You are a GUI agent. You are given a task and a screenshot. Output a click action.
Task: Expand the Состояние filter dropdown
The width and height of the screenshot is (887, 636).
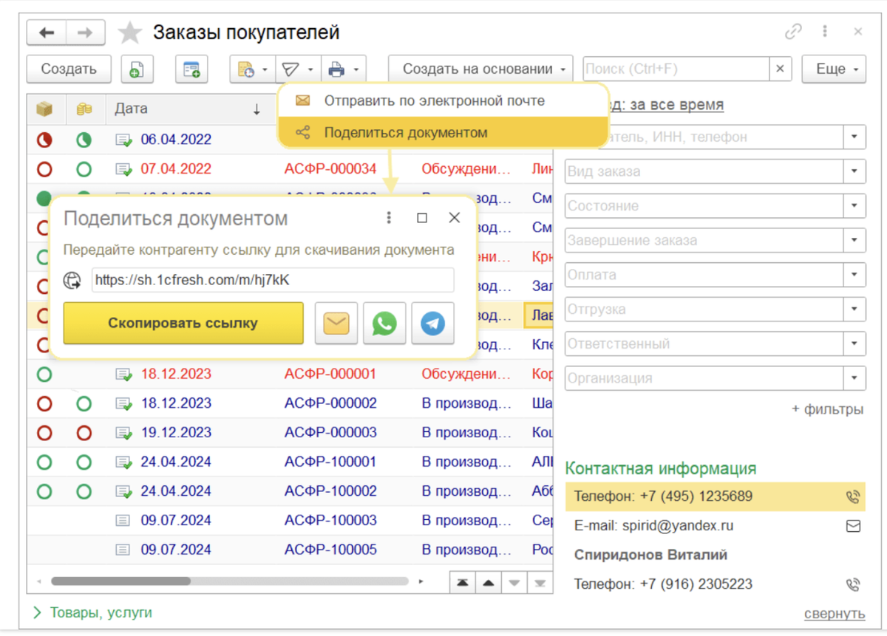tap(854, 206)
